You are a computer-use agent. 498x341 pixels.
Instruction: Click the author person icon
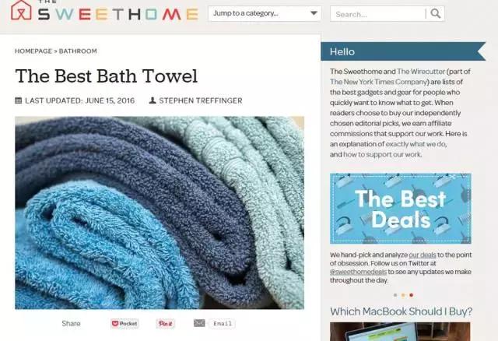(153, 100)
